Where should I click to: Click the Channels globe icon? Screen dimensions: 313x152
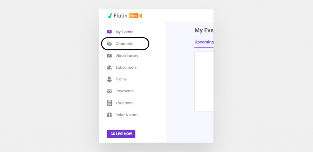109,44
